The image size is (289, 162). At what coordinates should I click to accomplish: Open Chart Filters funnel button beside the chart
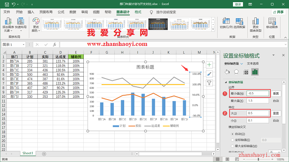[x=209, y=83]
